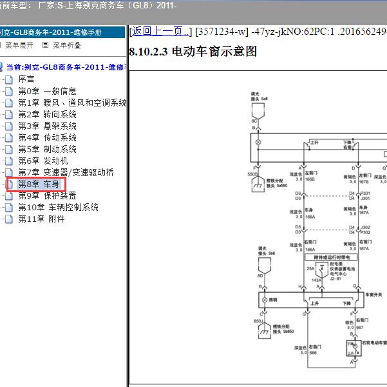Open 第9章 保护装置
Viewport: 387px width, 387px height.
click(x=48, y=195)
